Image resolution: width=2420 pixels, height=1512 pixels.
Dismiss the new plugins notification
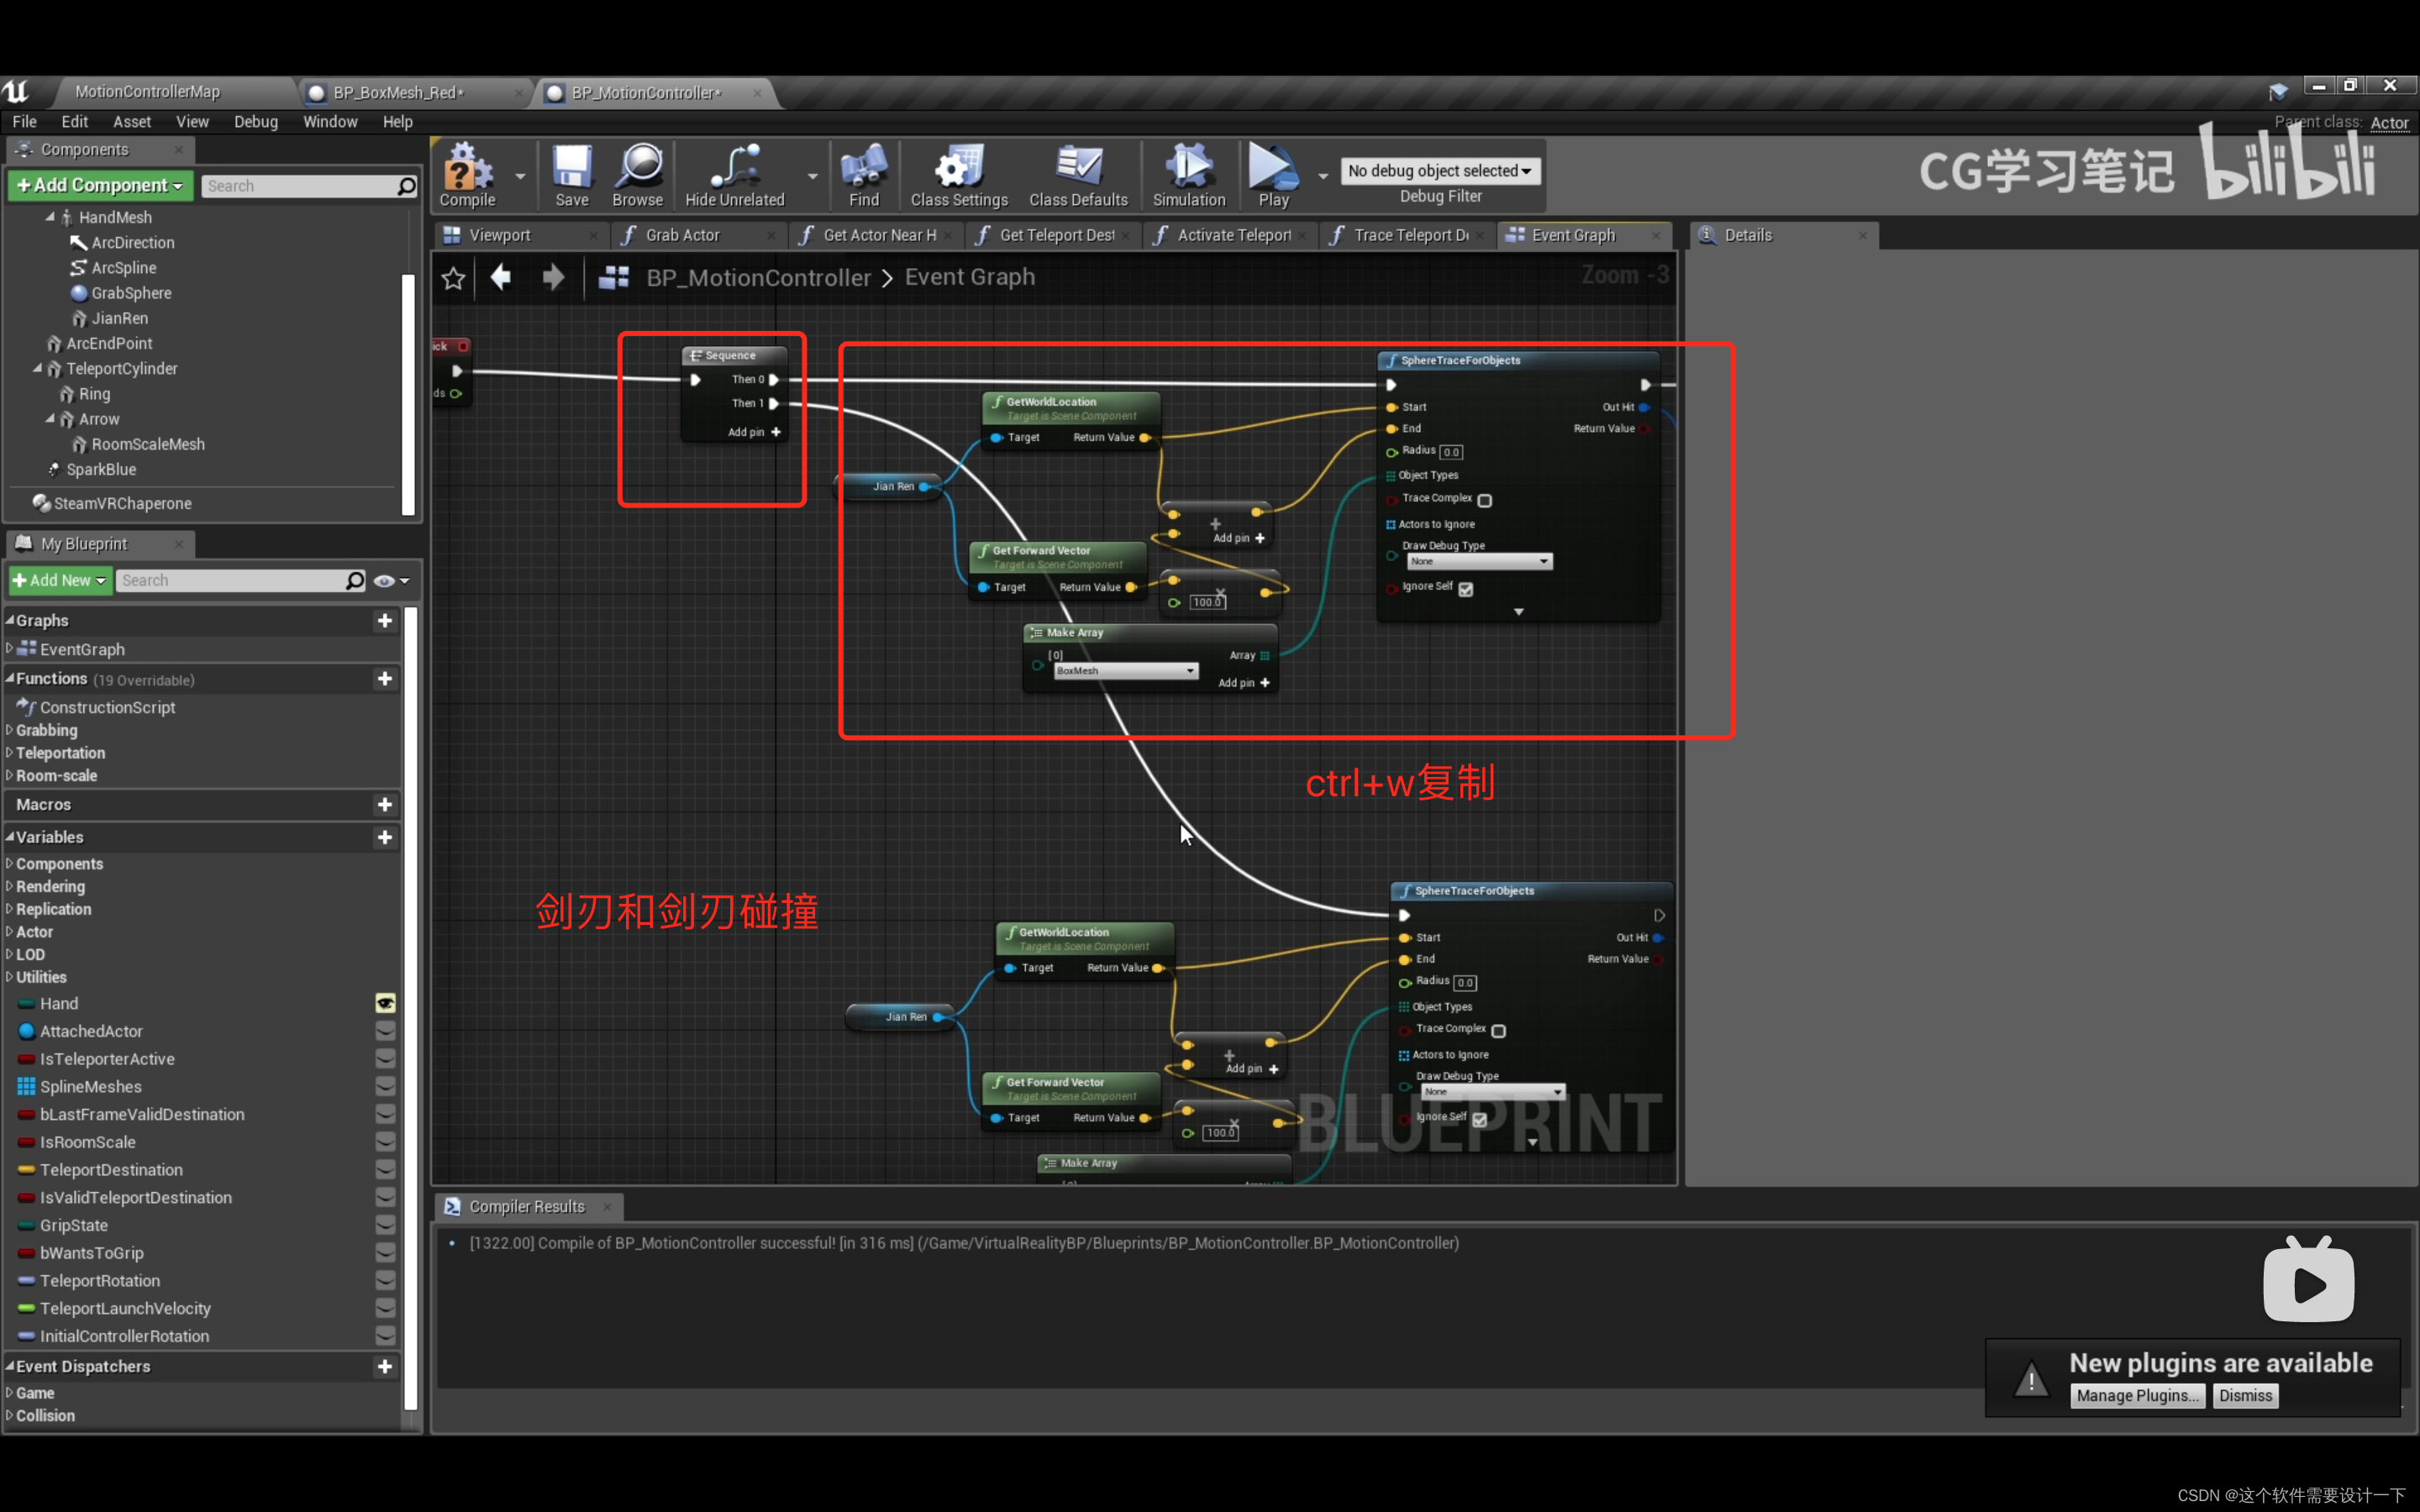2244,1396
